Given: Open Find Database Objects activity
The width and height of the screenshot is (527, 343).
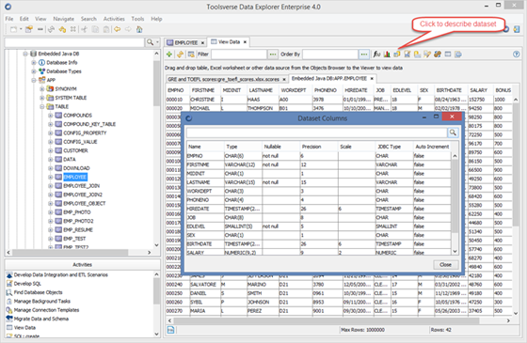Looking at the screenshot, I should click(x=38, y=292).
